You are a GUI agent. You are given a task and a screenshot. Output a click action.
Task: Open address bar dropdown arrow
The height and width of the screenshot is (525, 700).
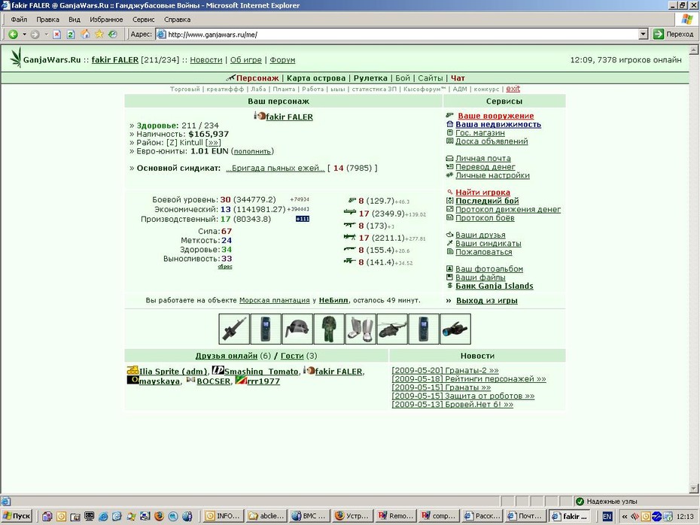644,35
